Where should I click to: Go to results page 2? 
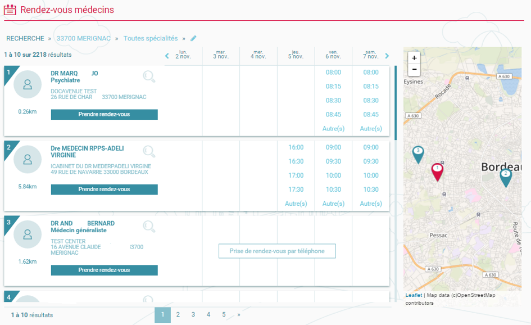178,315
